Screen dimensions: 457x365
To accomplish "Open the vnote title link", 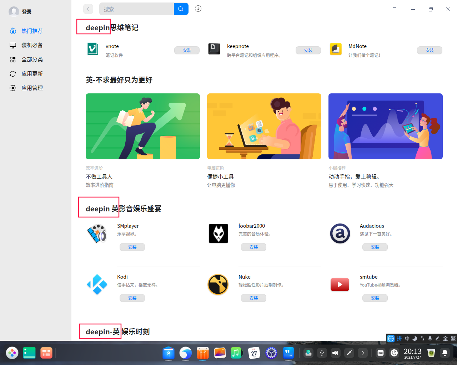I will pos(112,46).
